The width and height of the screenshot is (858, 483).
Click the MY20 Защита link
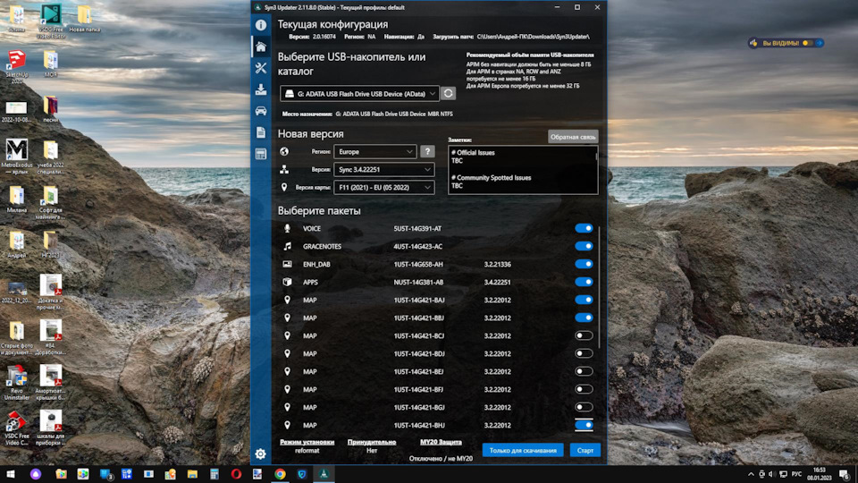coord(441,442)
